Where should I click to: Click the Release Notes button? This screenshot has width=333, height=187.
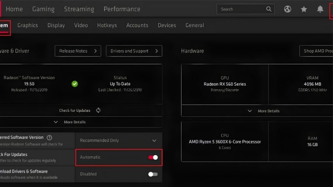(78, 51)
